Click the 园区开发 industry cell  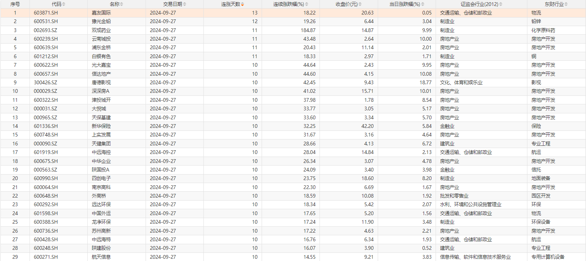pos(541,196)
